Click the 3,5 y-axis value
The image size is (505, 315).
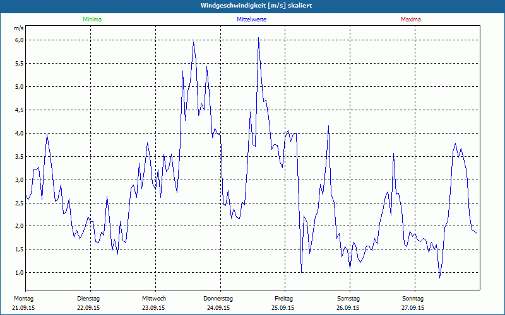(20, 156)
